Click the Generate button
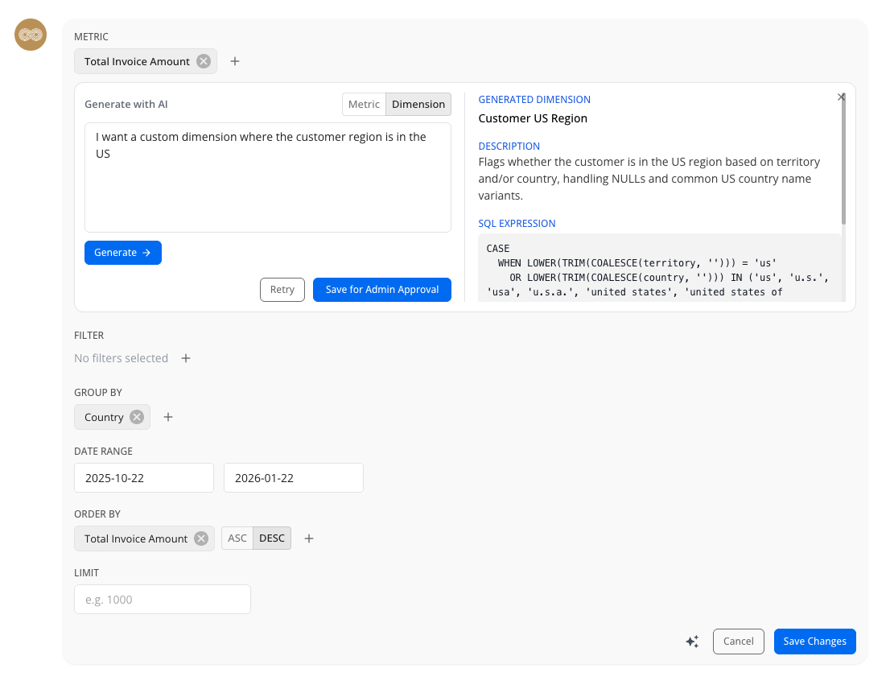This screenshot has height=689, width=890. [123, 253]
